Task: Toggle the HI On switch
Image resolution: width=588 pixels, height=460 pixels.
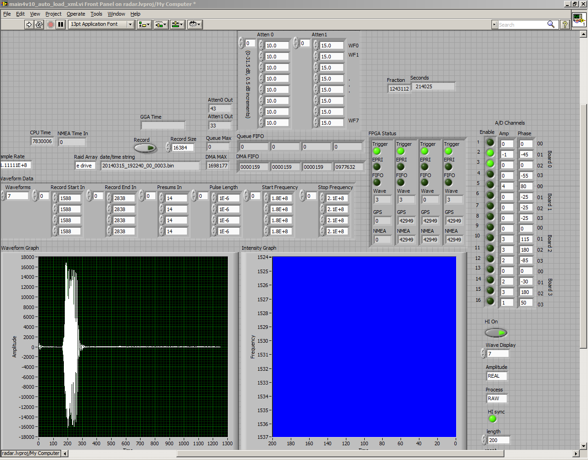Action: [x=496, y=333]
